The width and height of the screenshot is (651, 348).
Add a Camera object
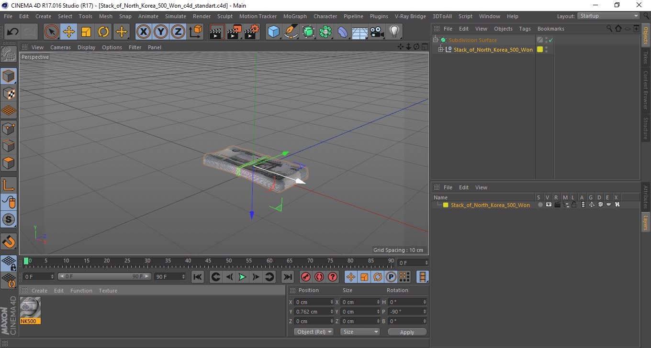tap(377, 32)
